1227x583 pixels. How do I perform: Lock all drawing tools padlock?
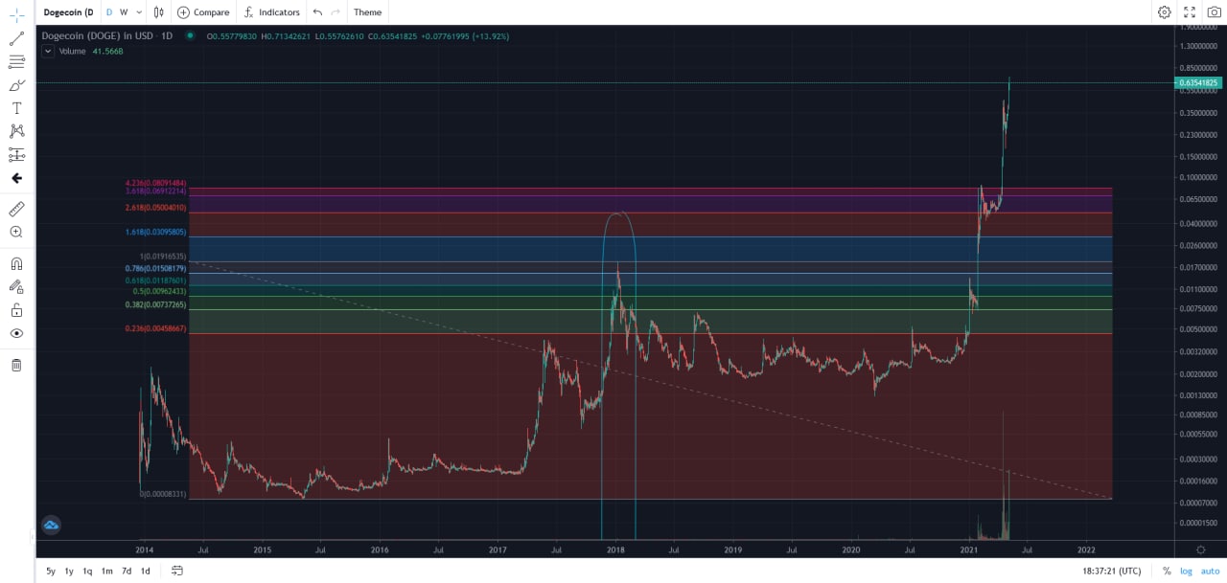(16, 310)
